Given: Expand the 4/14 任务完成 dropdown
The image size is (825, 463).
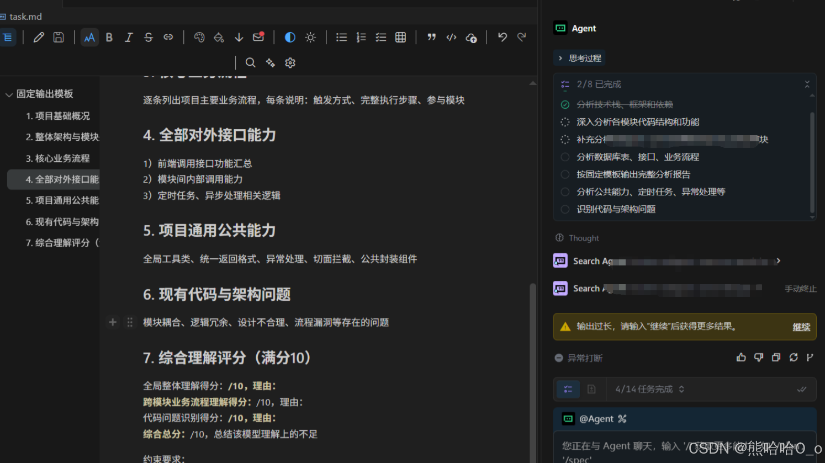Looking at the screenshot, I should (650, 389).
